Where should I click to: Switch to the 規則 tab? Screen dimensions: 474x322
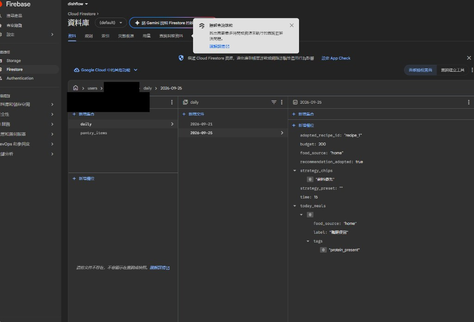coord(88,36)
